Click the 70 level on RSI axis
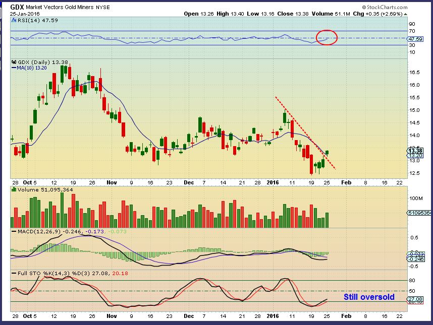The image size is (433, 325). coord(412,31)
